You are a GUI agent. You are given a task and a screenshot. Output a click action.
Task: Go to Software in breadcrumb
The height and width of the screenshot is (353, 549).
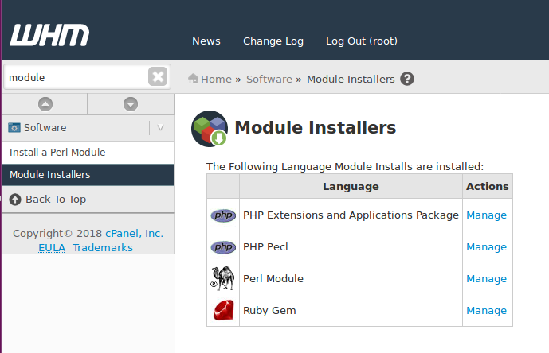point(269,79)
